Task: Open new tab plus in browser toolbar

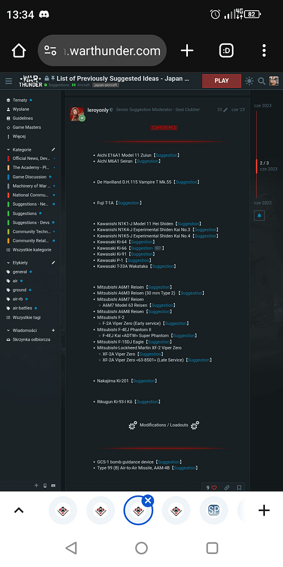Action: (x=187, y=50)
